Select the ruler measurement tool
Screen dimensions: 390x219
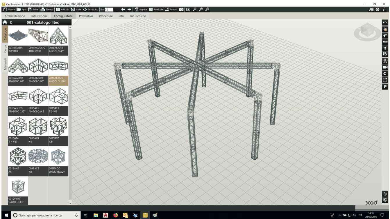(385, 42)
